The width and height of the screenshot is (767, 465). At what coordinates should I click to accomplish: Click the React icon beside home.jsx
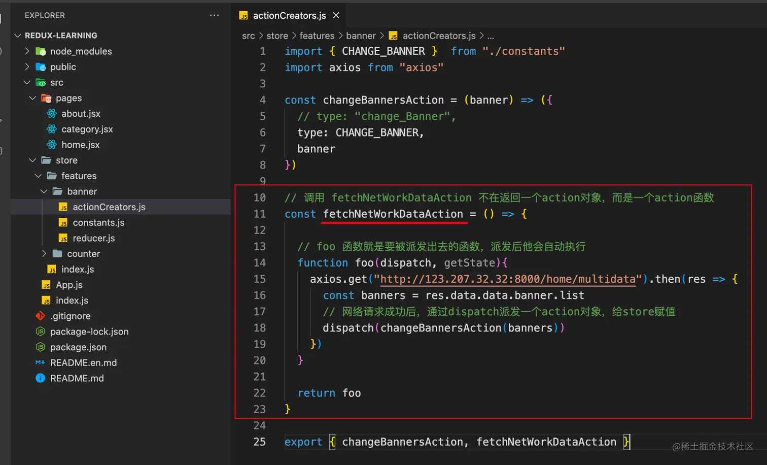52,145
